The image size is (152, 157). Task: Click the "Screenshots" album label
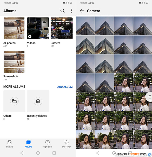pos(11,76)
